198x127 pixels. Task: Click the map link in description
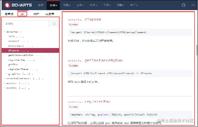coord(127,123)
